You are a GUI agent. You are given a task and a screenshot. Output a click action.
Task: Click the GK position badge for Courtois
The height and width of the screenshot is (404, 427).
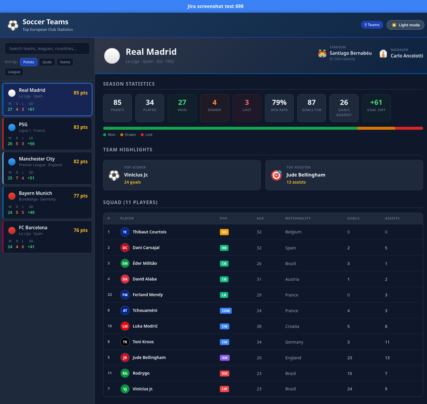224,232
